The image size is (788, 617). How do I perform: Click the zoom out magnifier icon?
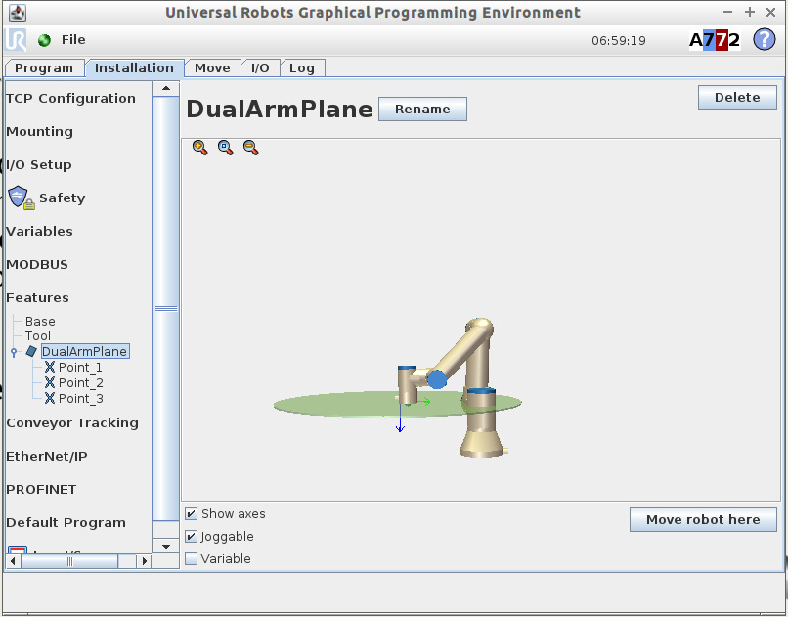(251, 148)
